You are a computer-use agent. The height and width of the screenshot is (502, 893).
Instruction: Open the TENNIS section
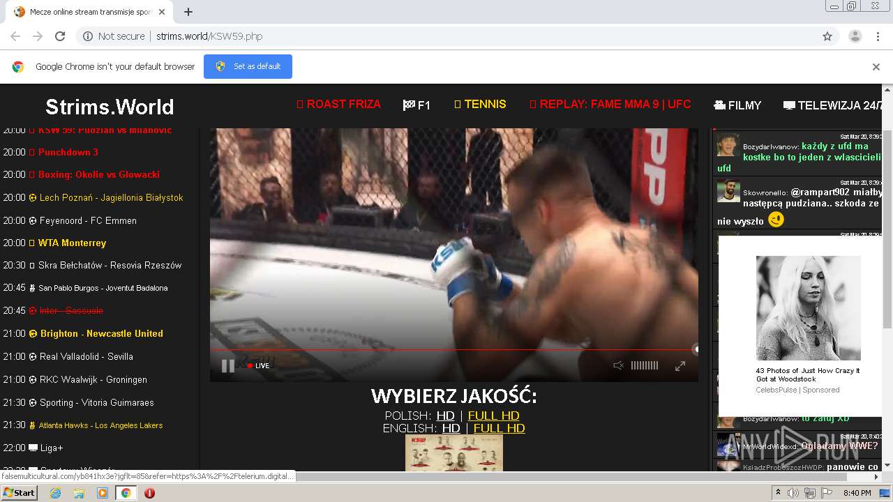click(x=480, y=104)
